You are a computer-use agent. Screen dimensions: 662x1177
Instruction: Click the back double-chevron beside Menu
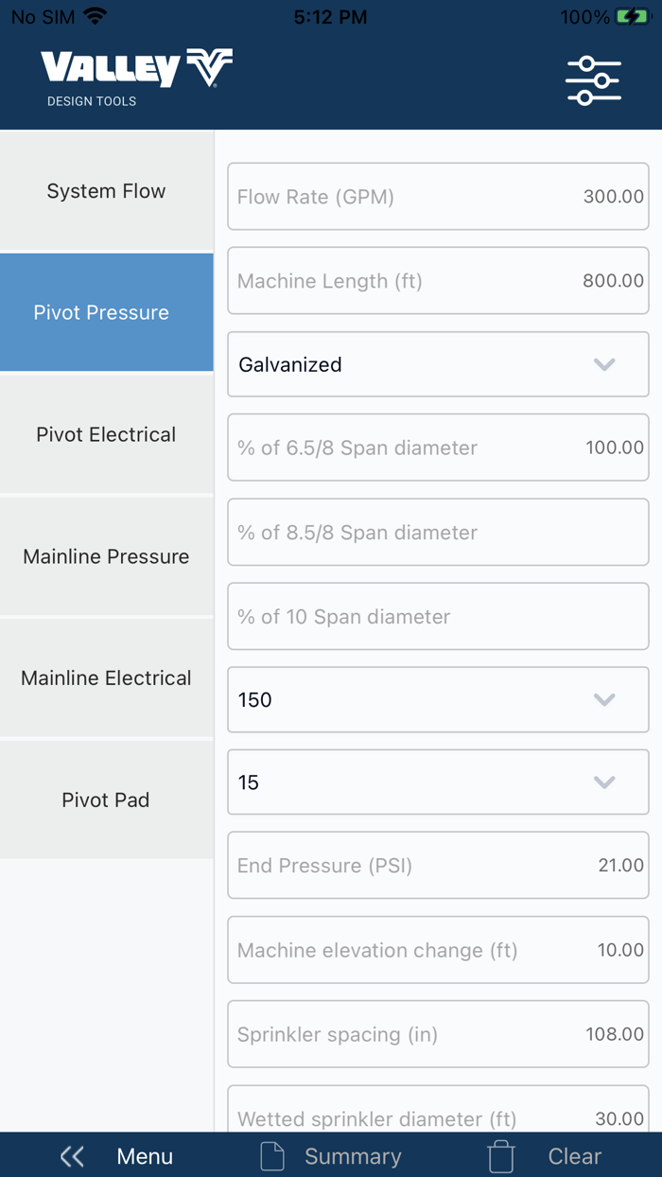[x=72, y=1155]
